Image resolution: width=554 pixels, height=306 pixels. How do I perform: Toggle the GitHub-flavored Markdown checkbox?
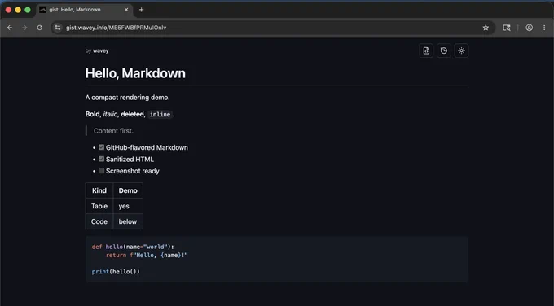click(x=101, y=147)
